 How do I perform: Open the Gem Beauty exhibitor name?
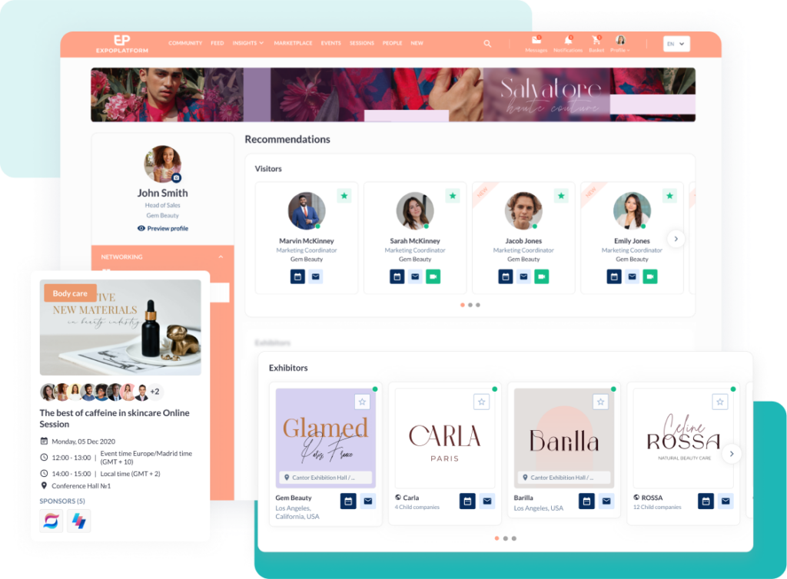pyautogui.click(x=294, y=498)
